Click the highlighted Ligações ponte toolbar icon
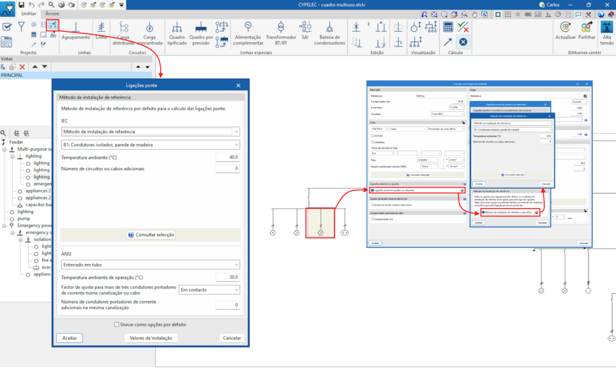This screenshot has height=368, width=616. (x=53, y=25)
